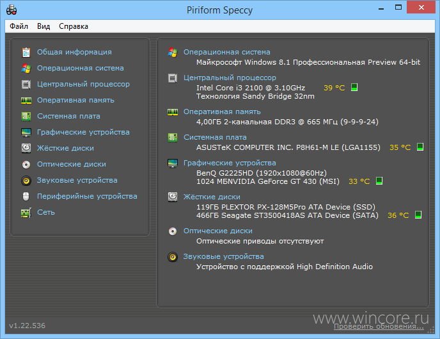Image resolution: width=440 pixels, height=339 pixels.
Task: Click the hard drive icon in summary panel
Action: point(173,197)
